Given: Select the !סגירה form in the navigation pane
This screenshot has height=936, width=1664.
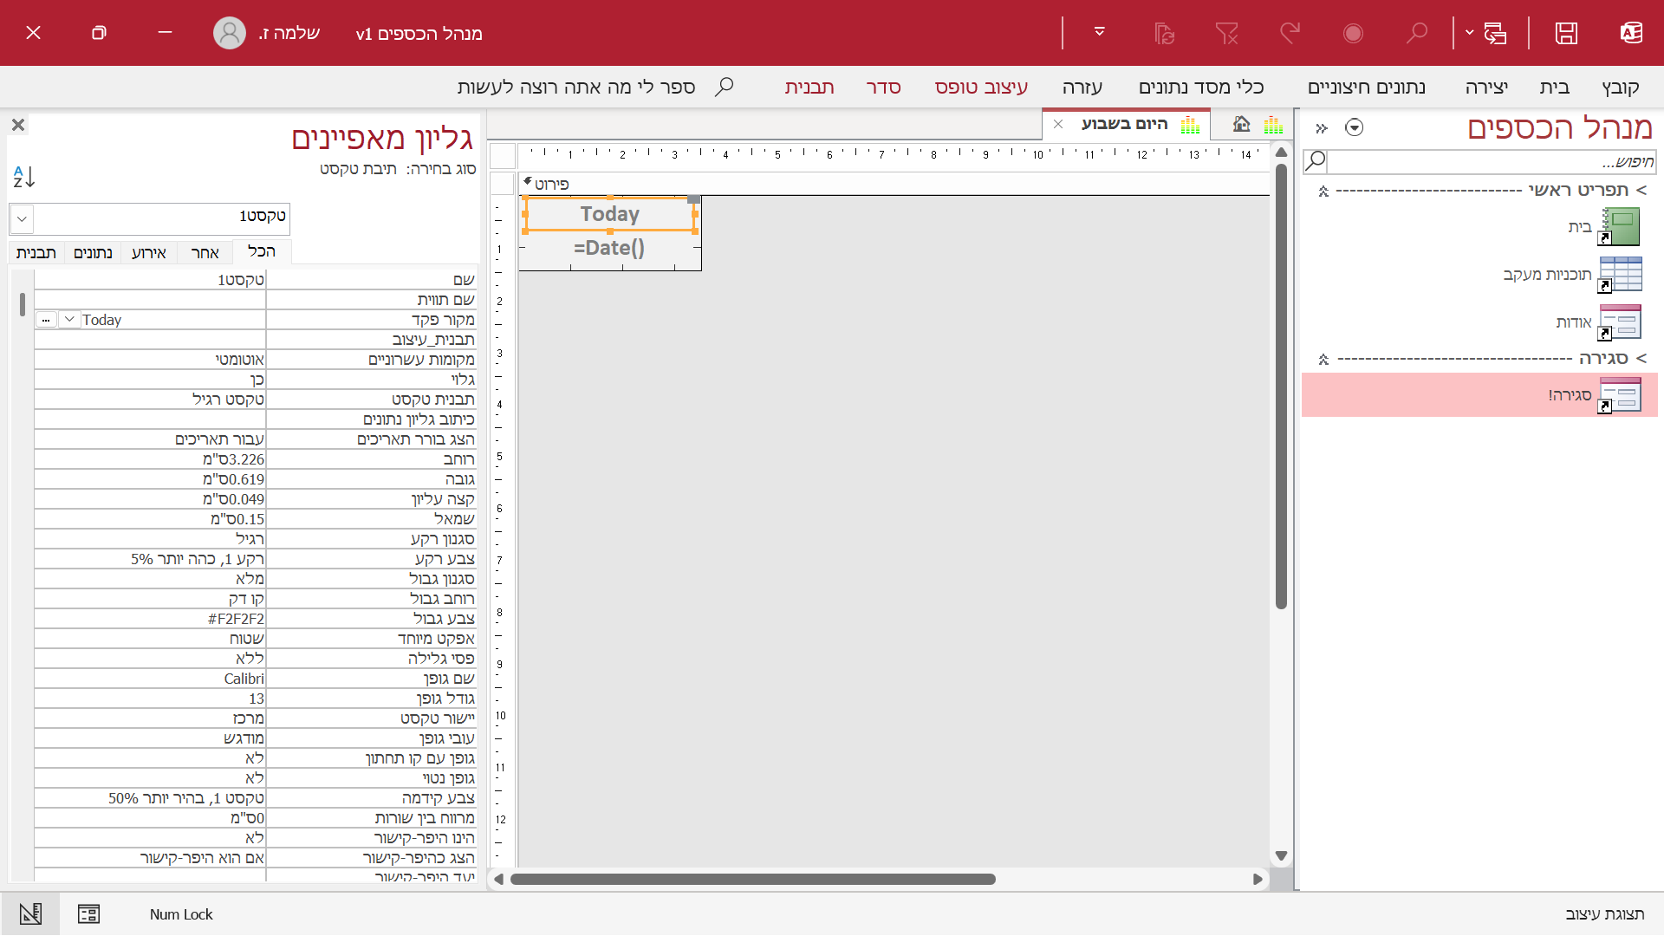Looking at the screenshot, I should 1479,395.
